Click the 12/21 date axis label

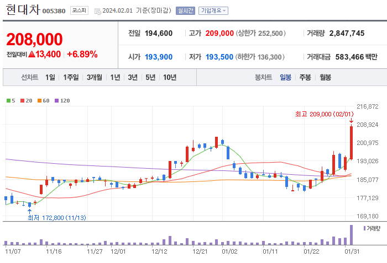200,251
